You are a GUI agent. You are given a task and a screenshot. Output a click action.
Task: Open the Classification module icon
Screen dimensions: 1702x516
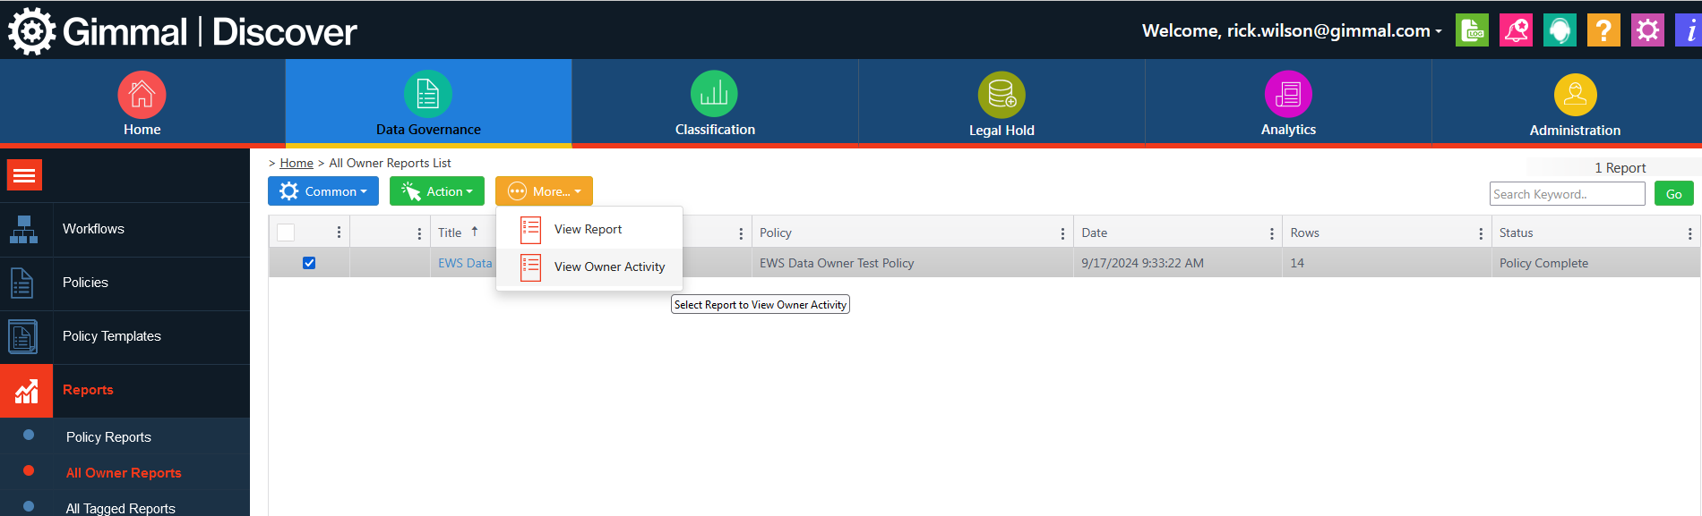[714, 95]
